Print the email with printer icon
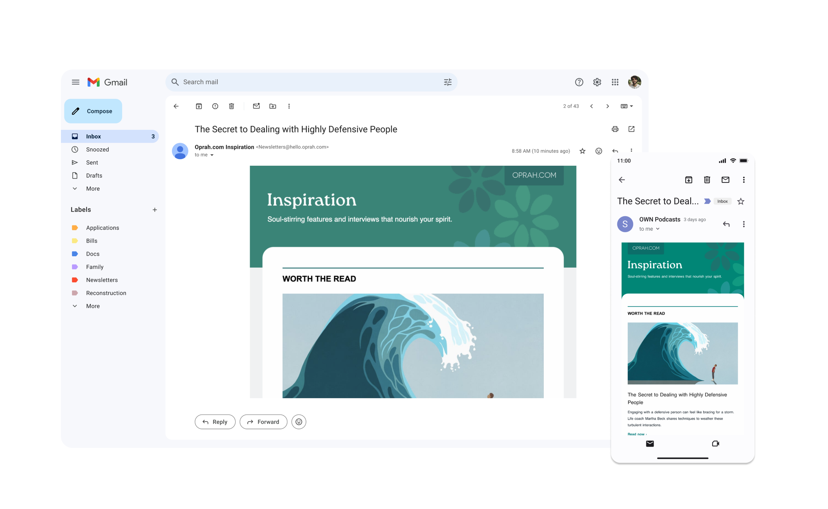 [x=615, y=129]
